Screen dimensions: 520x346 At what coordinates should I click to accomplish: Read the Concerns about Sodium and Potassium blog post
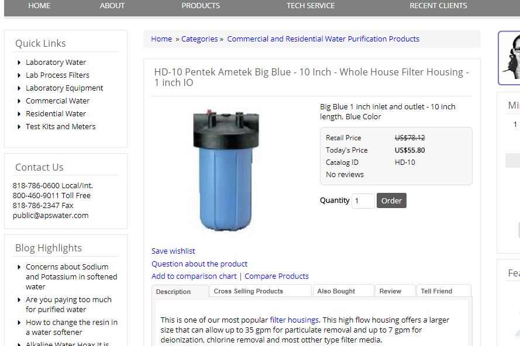71,276
